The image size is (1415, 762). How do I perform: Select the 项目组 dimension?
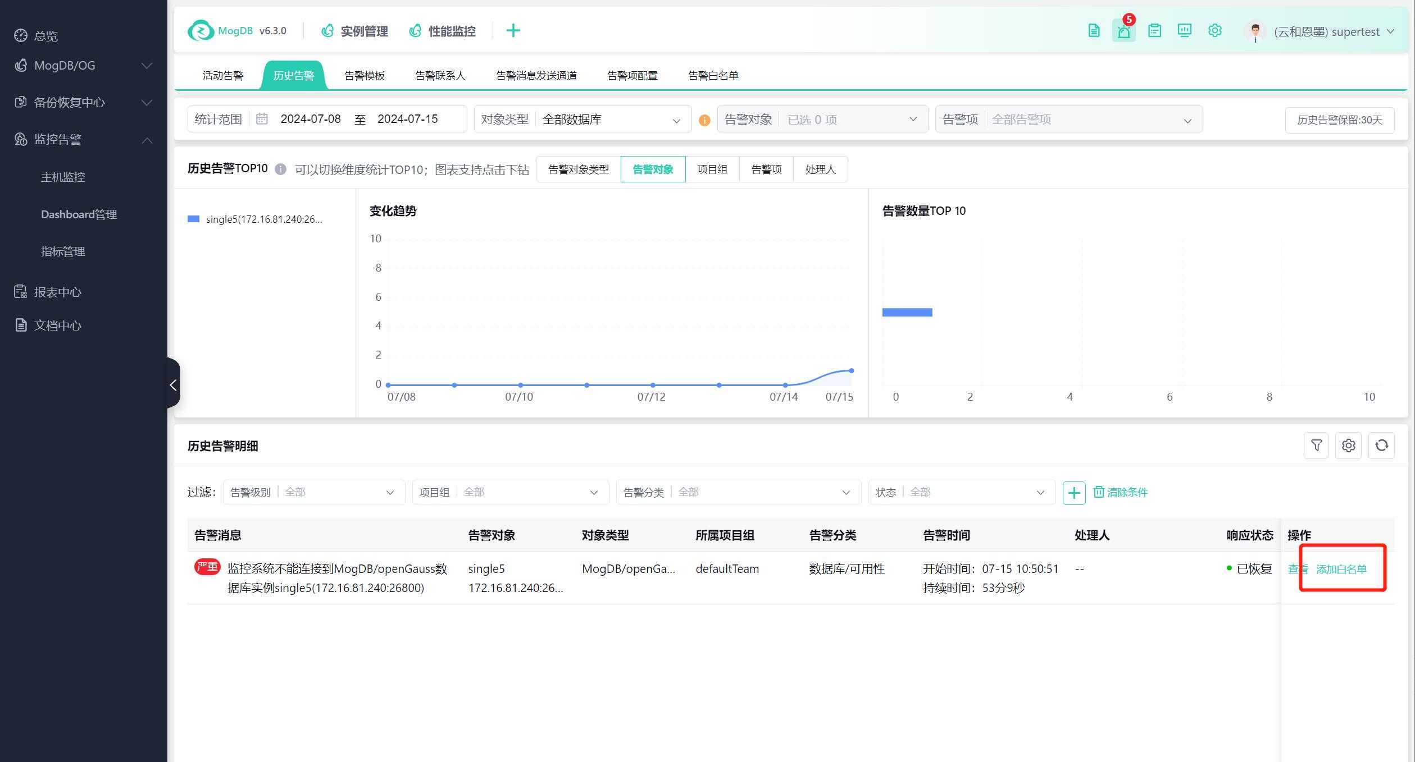click(712, 169)
